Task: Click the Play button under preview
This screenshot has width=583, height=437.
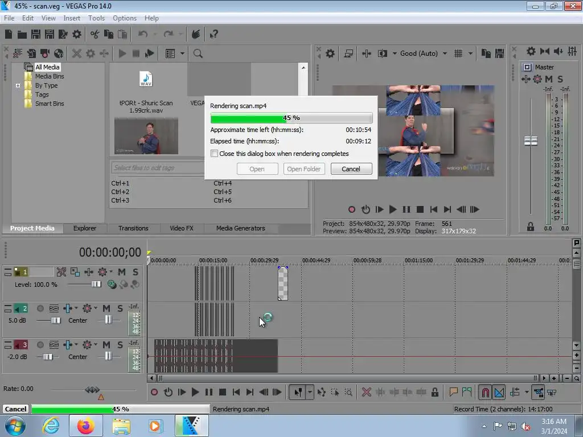Action: [x=393, y=209]
